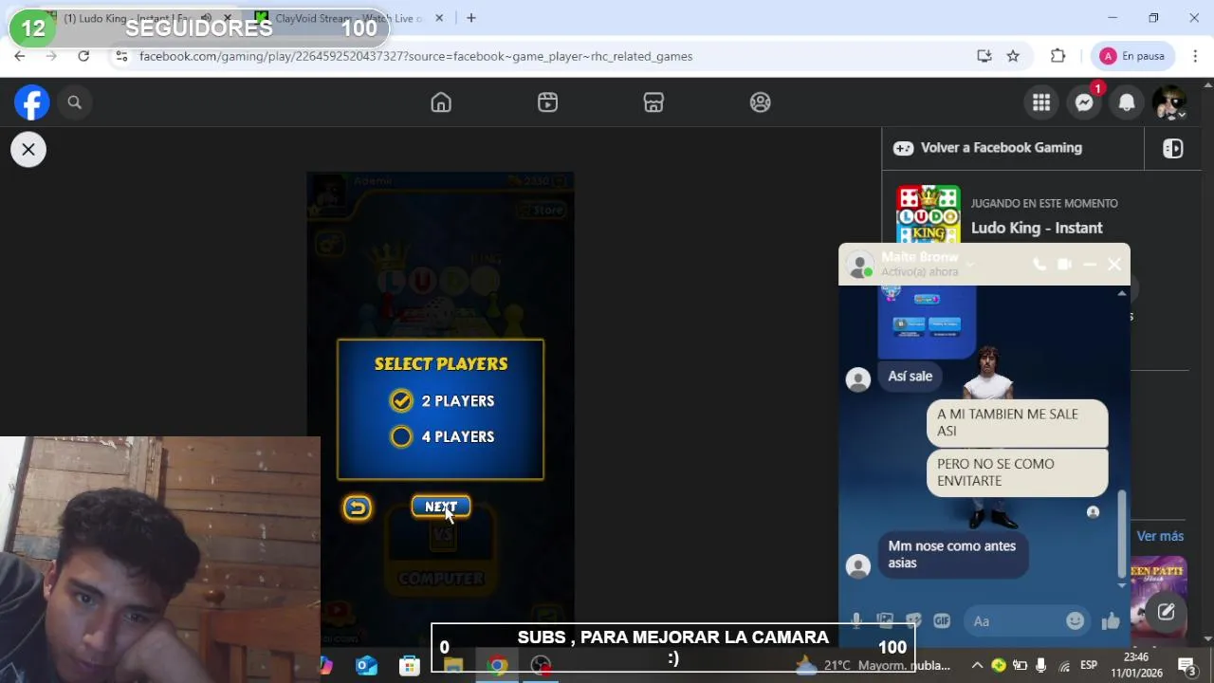Open the chat contact's profile avatar
The height and width of the screenshot is (683, 1214).
pyautogui.click(x=860, y=266)
